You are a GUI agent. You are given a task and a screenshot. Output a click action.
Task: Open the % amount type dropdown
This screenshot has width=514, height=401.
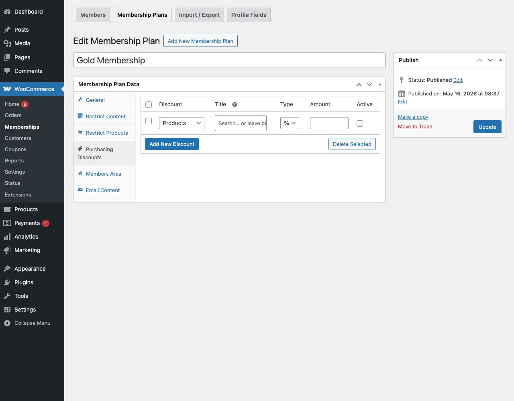(290, 123)
